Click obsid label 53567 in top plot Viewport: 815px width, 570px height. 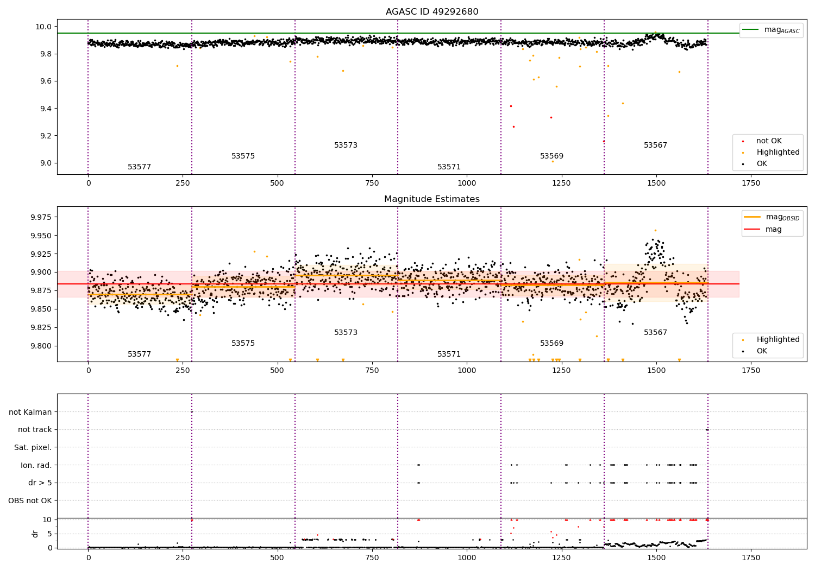(655, 145)
